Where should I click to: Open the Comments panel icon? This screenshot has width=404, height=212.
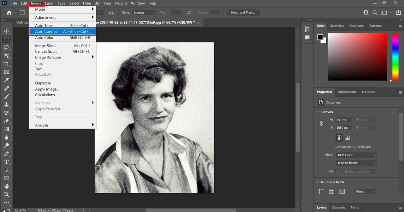click(307, 37)
